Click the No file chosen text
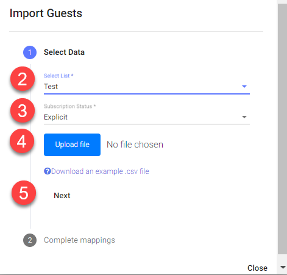This screenshot has height=275, width=287. 135,145
